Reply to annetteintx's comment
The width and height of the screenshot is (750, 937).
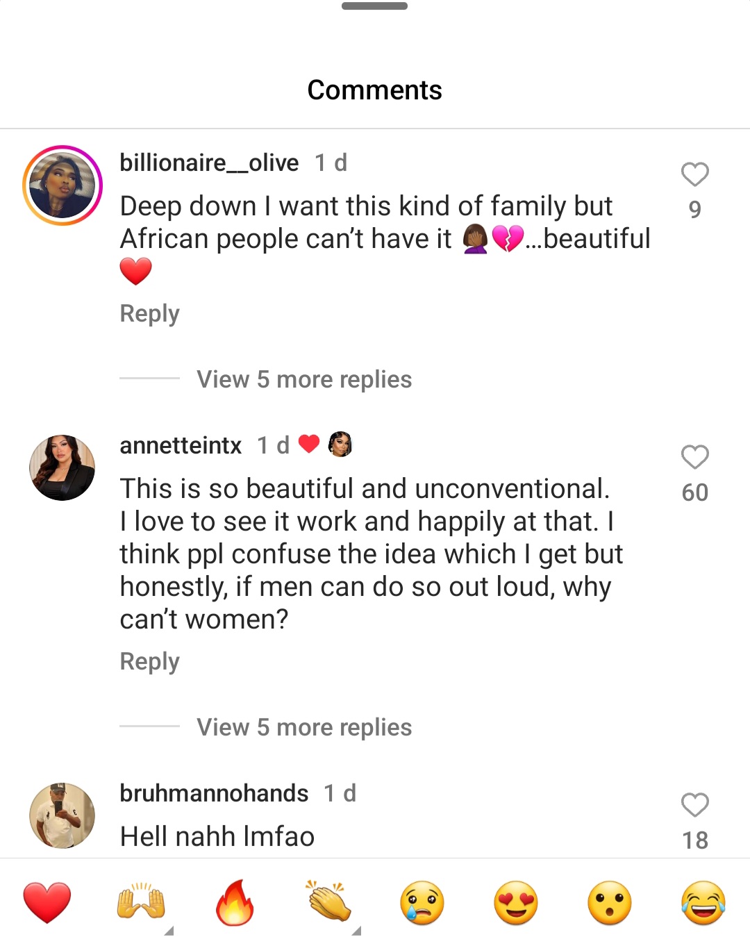pos(149,661)
